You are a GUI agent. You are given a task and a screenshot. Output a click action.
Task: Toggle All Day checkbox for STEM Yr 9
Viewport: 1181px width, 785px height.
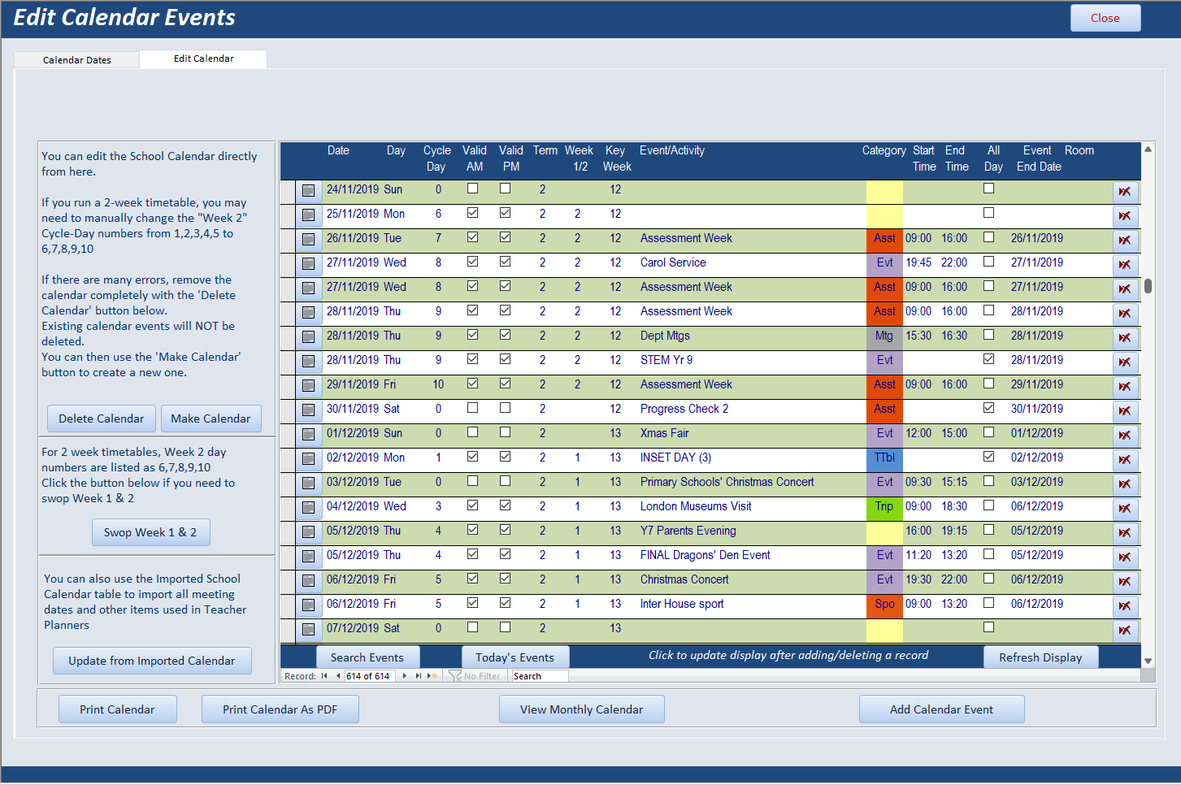coord(988,359)
